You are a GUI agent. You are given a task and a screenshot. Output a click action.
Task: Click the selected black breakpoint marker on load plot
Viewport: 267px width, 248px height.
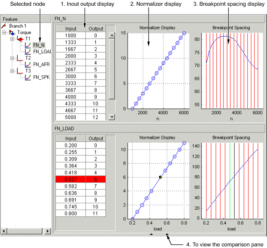(160, 177)
